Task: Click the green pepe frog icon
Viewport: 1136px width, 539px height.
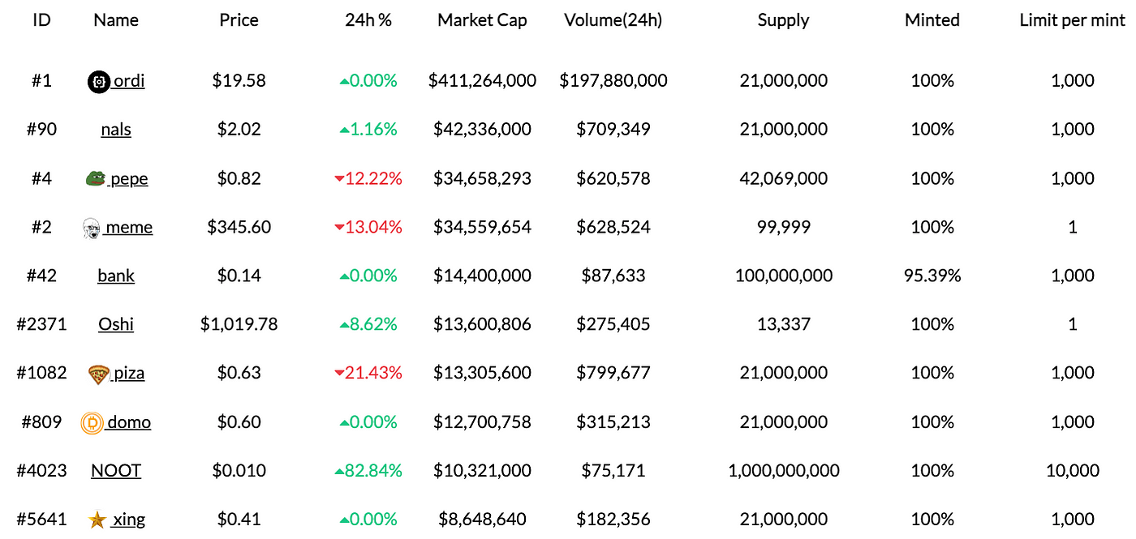Action: click(96, 178)
